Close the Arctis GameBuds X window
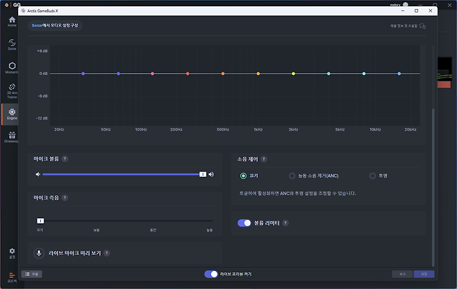 point(431,11)
